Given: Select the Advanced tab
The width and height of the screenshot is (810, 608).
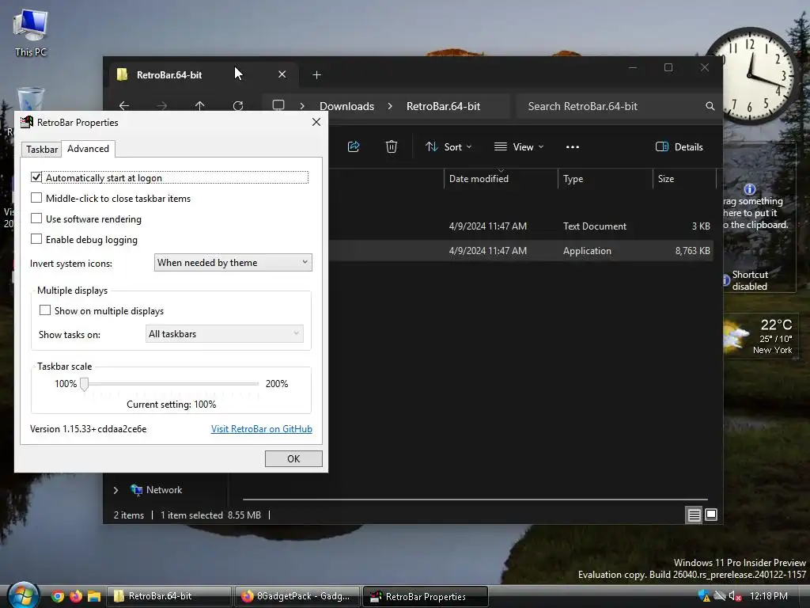Looking at the screenshot, I should click(x=89, y=149).
